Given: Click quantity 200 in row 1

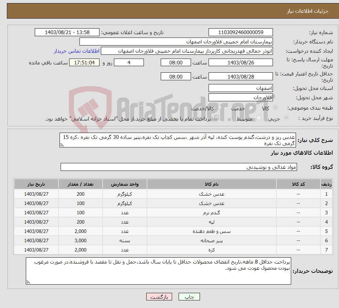Looking at the screenshot, I should [x=81, y=194].
